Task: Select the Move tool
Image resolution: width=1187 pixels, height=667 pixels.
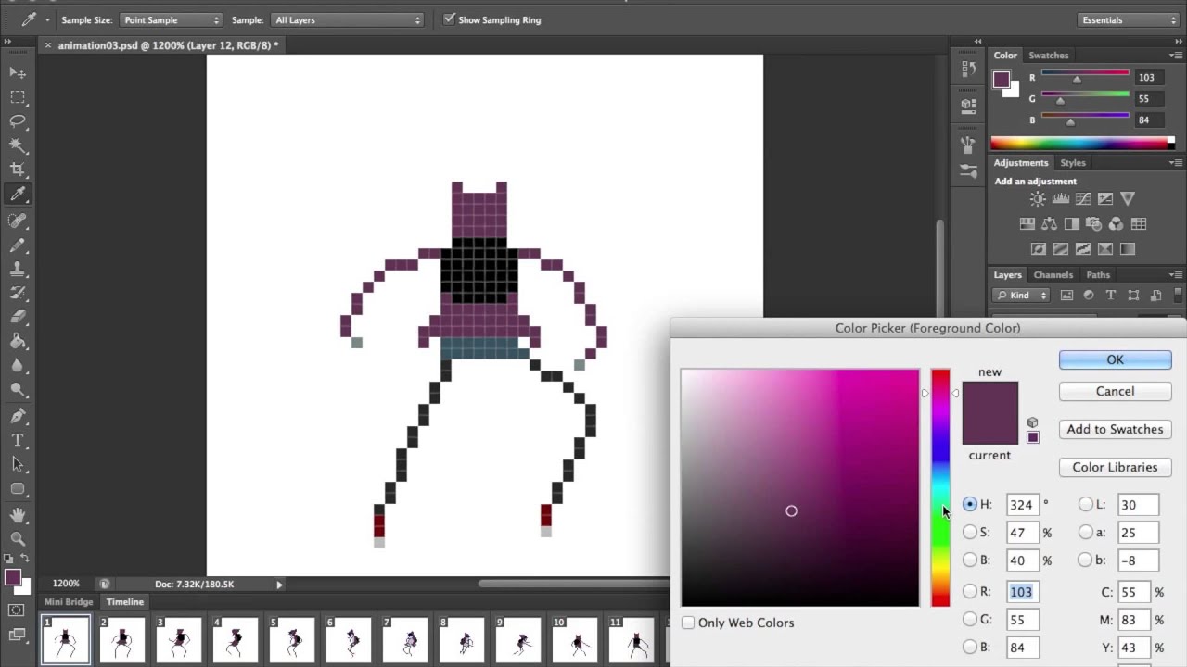Action: point(18,72)
